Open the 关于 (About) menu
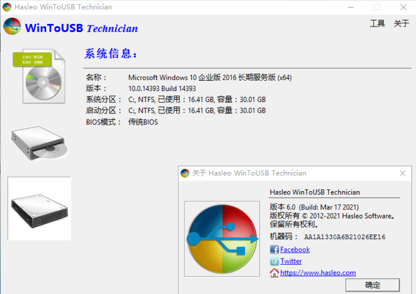Viewport: 416px width, 294px height. coord(401,23)
